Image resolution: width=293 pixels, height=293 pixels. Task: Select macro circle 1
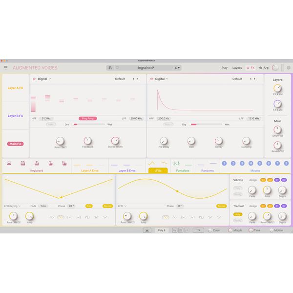224,163
